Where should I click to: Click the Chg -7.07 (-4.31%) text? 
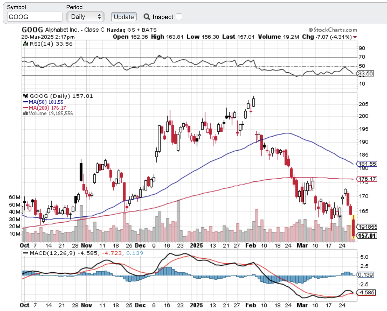coord(327,37)
